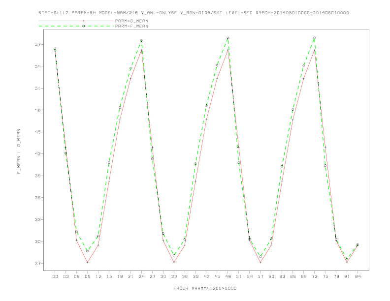Click forecast hour 66 on horizontal axis
390x301 pixels.
(x=293, y=276)
